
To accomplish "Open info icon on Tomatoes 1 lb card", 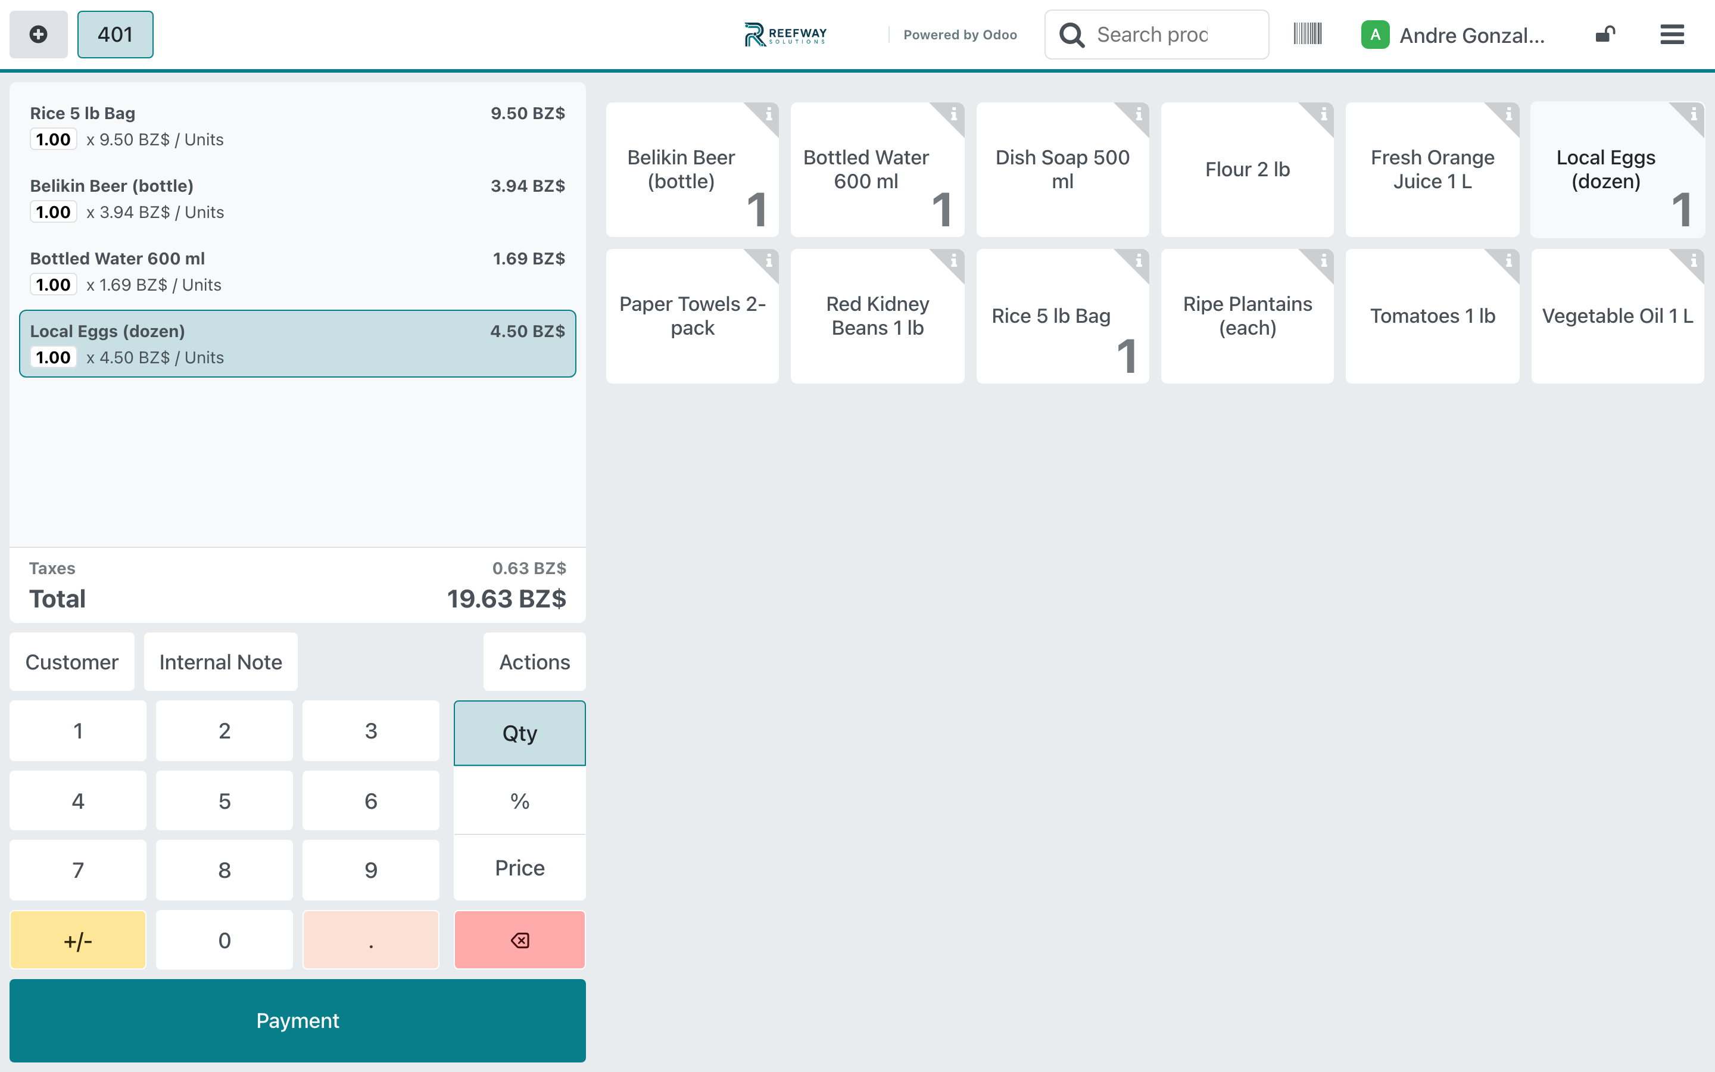I will [x=1508, y=261].
